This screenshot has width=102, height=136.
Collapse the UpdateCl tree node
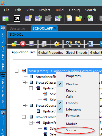click(x=31, y=88)
